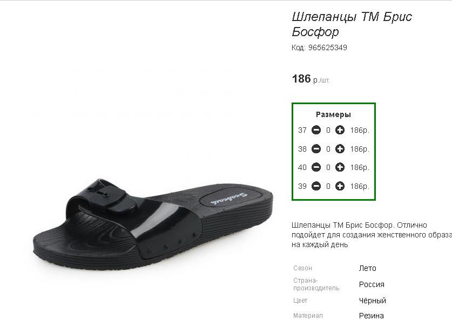Image resolution: width=452 pixels, height=334 pixels.
Task: Click the black slipper product image
Action: [x=153, y=224]
